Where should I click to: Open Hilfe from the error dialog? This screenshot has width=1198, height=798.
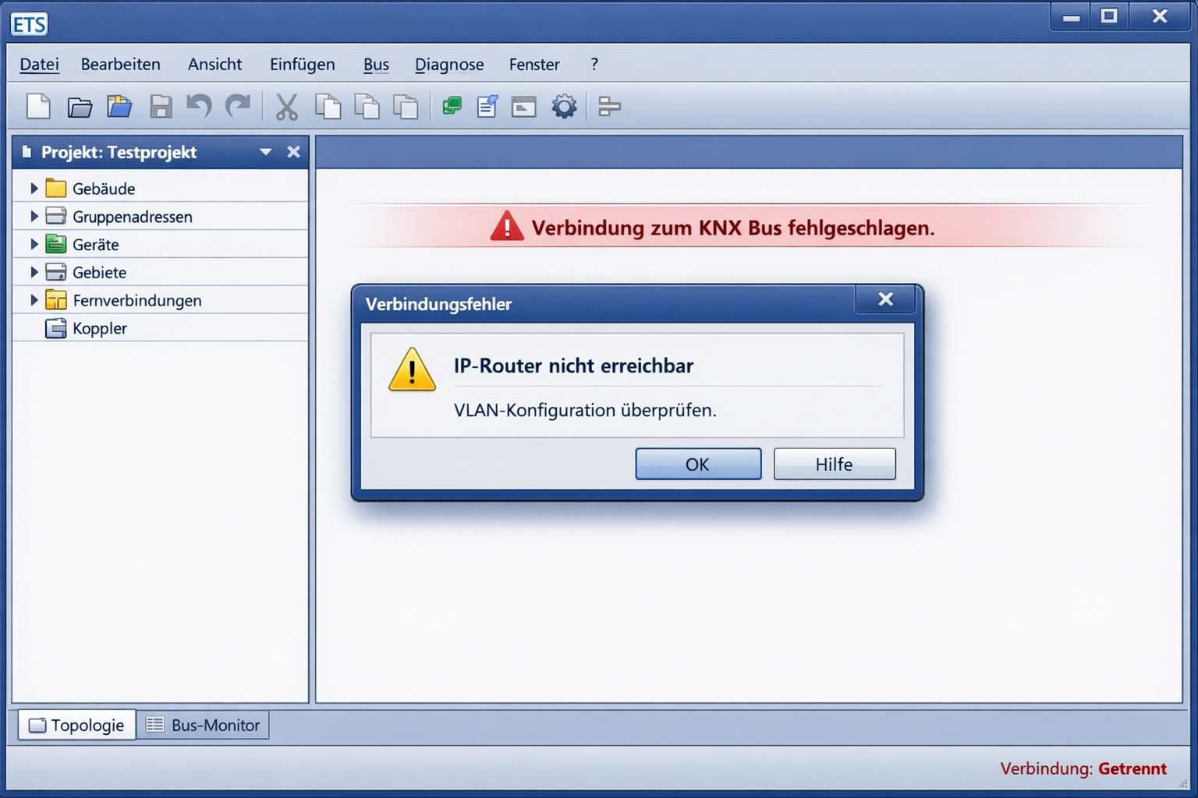click(834, 464)
